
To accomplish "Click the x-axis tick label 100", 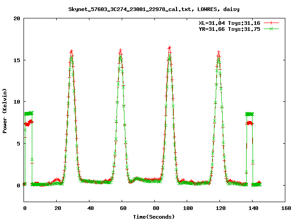I will 187,208.
